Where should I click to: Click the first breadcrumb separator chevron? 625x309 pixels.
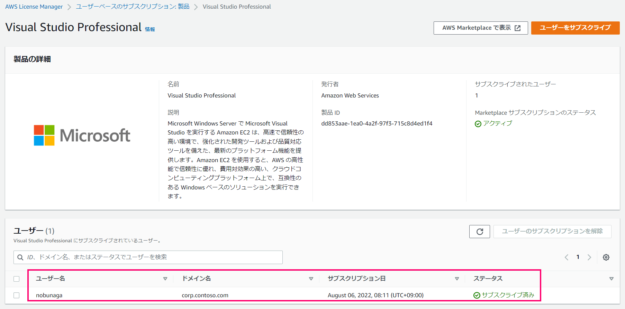click(69, 7)
